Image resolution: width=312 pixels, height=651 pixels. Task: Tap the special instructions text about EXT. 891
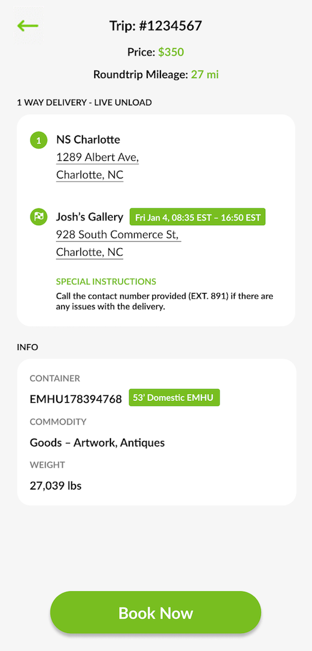(x=165, y=302)
